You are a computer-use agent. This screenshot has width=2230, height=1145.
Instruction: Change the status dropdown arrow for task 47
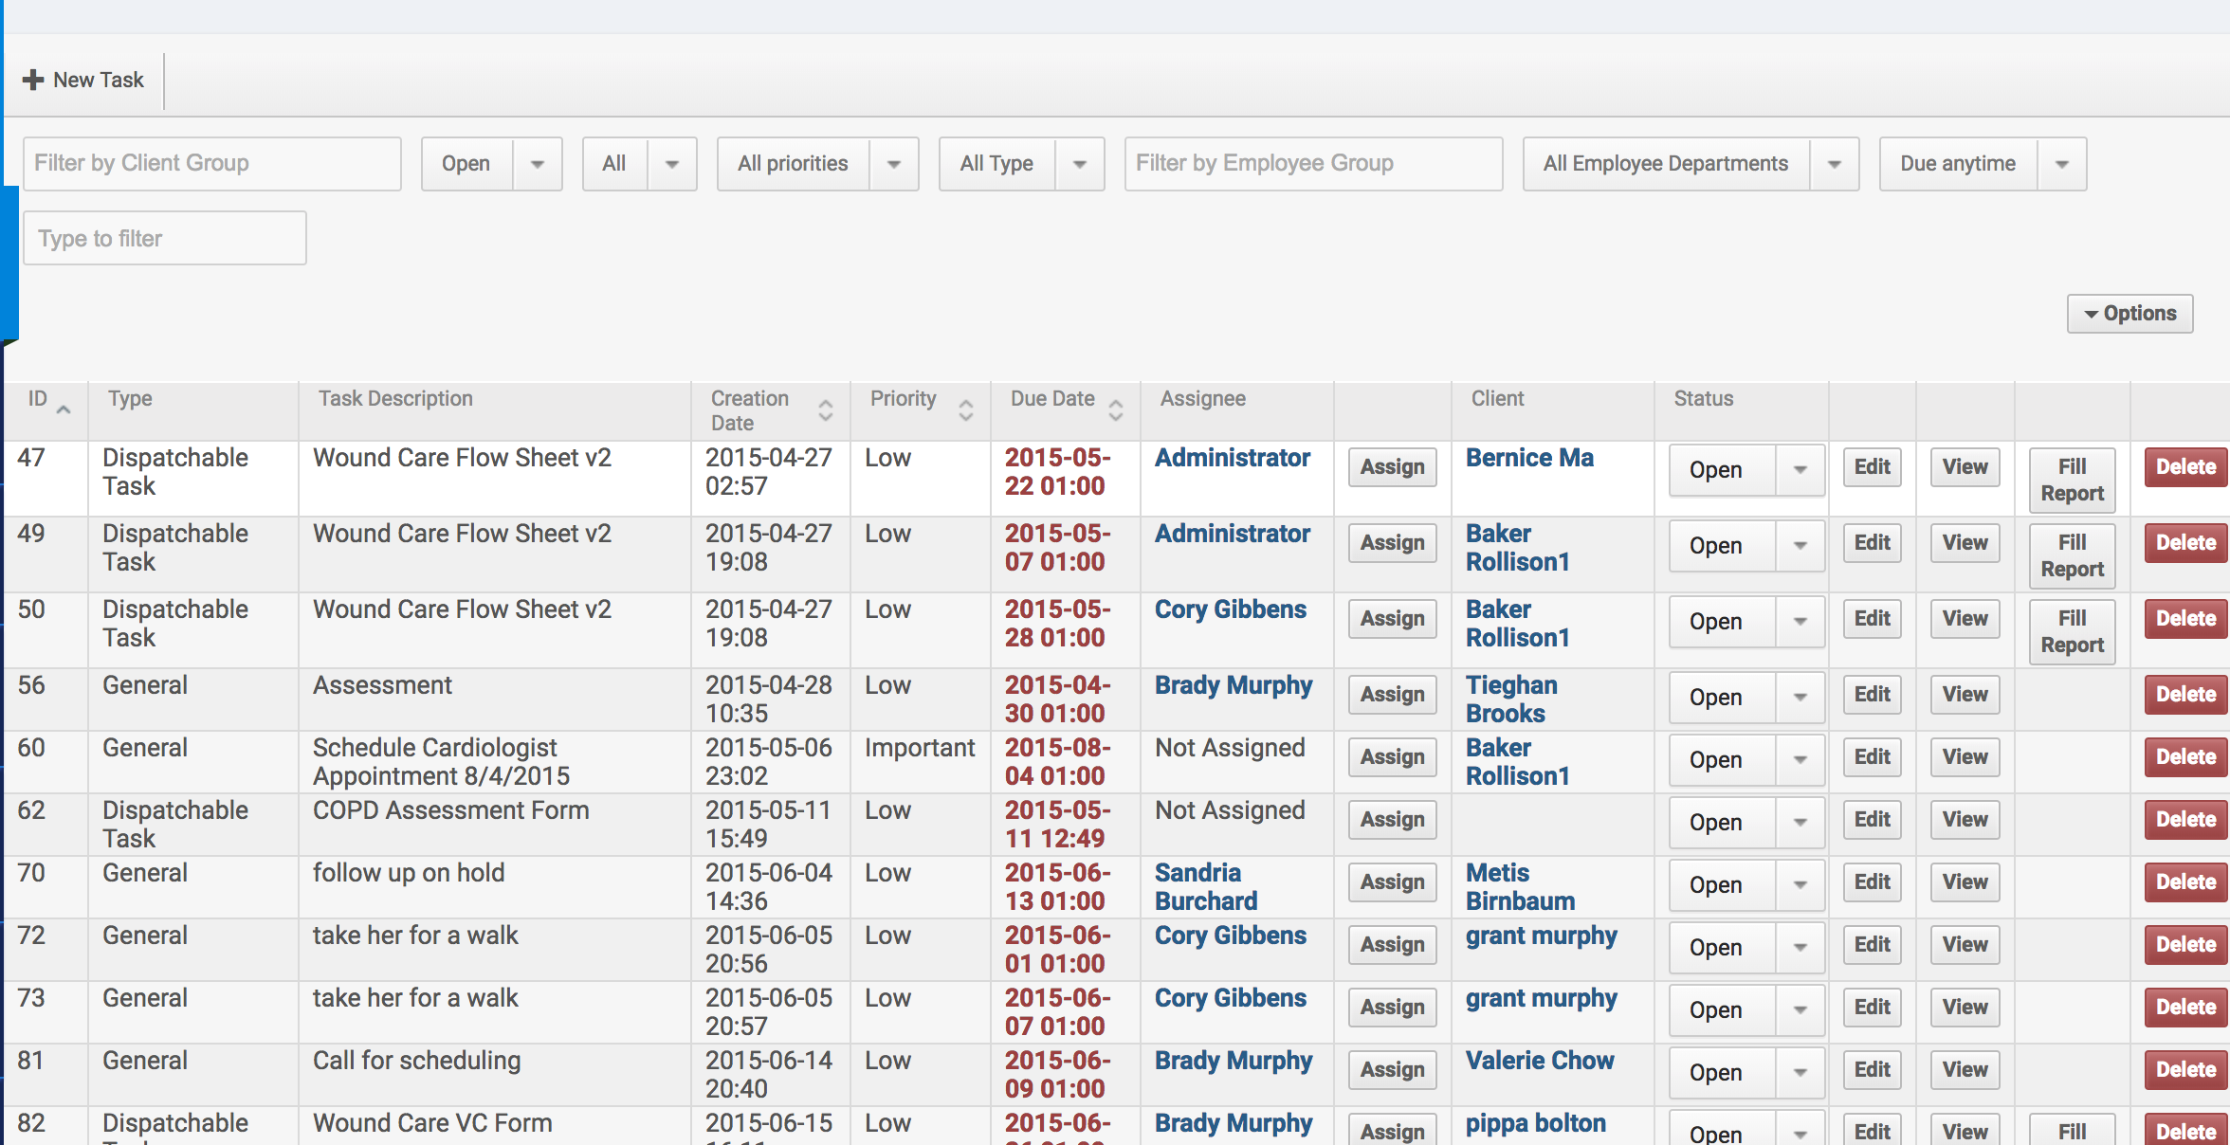(x=1800, y=469)
